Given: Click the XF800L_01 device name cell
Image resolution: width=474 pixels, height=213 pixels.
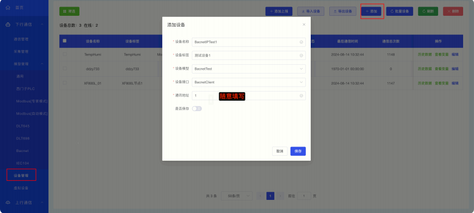Looking at the screenshot, I should coord(93,83).
